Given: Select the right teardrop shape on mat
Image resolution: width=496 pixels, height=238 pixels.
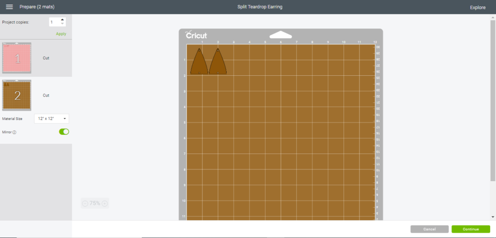Looking at the screenshot, I should 218,63.
